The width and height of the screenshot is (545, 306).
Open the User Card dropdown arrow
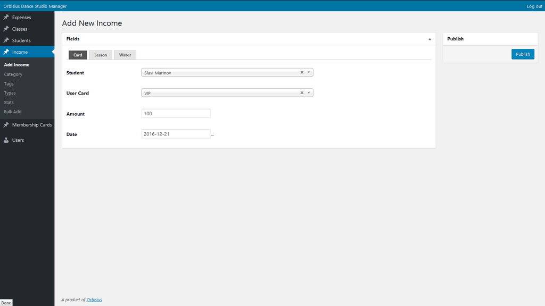point(309,92)
